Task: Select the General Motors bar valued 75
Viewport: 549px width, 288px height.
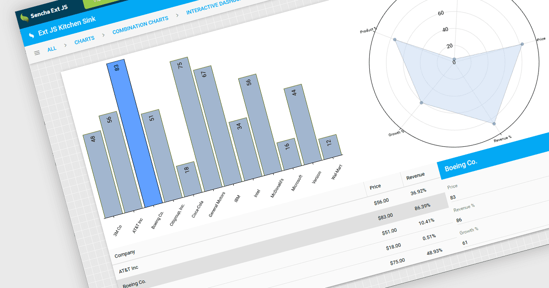Action: (x=197, y=124)
